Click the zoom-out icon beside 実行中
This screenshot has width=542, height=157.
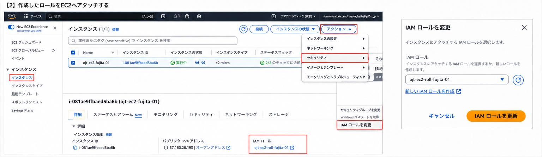pos(203,63)
